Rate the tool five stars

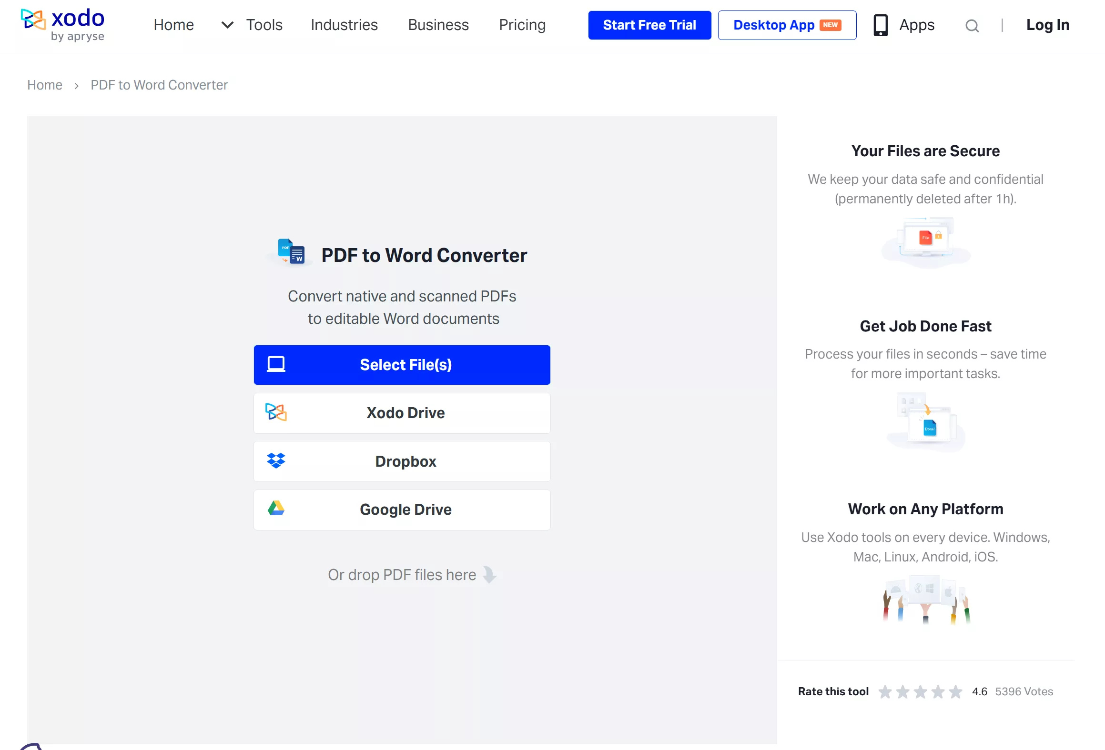[x=955, y=691]
